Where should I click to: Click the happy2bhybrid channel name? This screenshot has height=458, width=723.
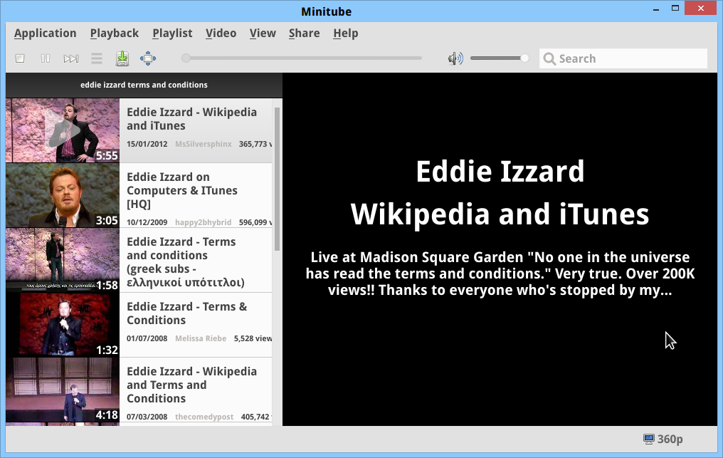click(x=204, y=222)
